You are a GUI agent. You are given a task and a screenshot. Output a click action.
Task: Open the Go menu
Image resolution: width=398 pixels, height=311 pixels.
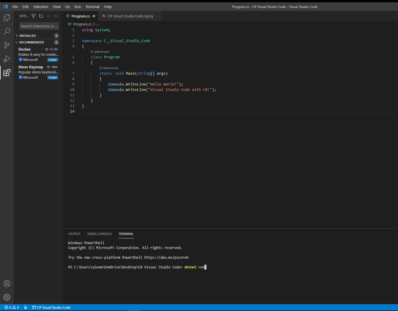click(x=68, y=7)
